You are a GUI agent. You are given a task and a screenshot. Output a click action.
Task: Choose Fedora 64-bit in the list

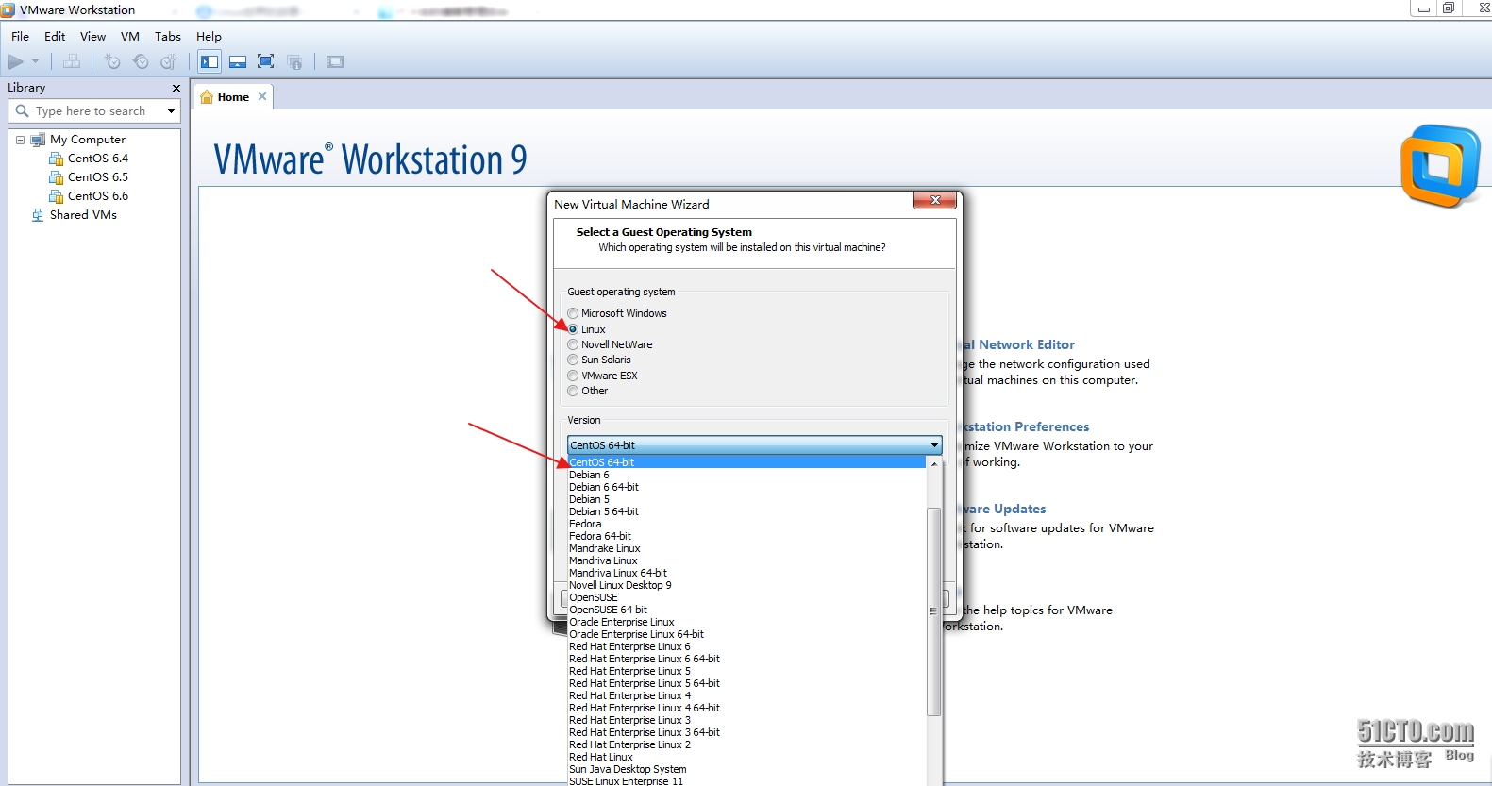(746, 536)
